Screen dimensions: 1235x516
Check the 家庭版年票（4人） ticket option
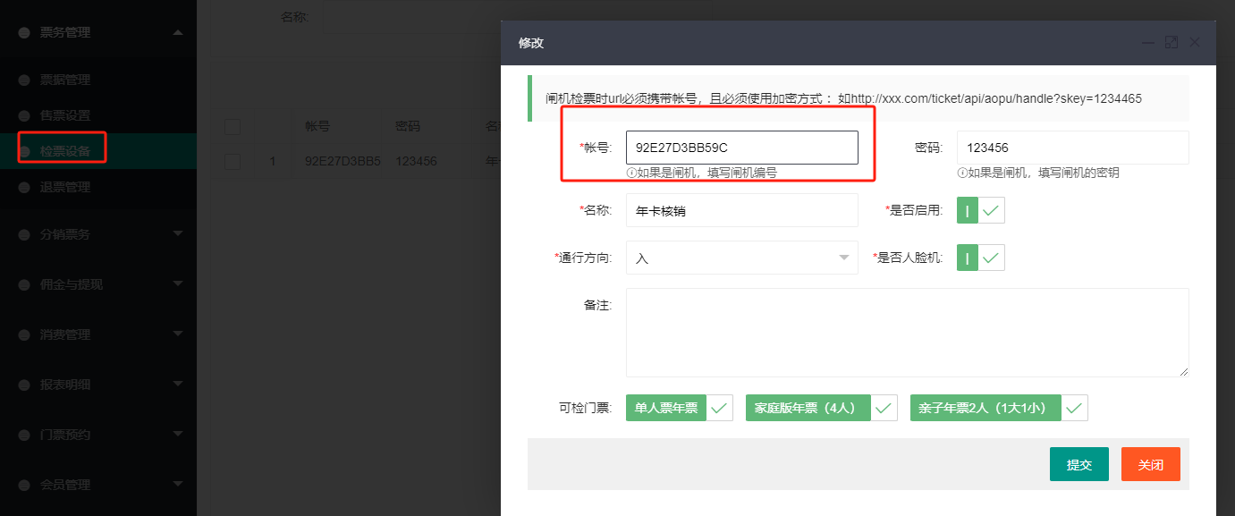[884, 408]
